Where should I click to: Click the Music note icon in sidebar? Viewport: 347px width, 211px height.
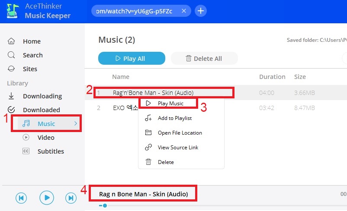point(26,123)
